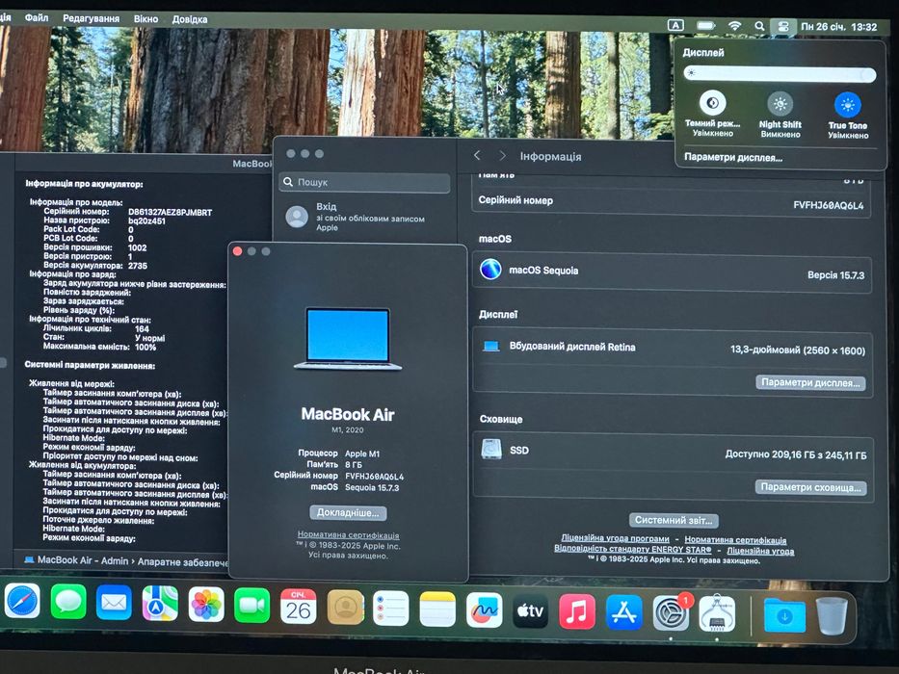Click Системний звіт button
This screenshot has width=899, height=674.
(674, 520)
